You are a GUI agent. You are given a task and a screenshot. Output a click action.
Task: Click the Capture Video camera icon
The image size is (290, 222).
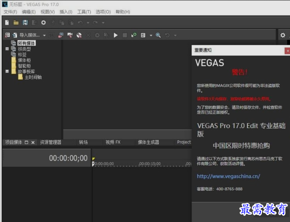[x=70, y=35]
